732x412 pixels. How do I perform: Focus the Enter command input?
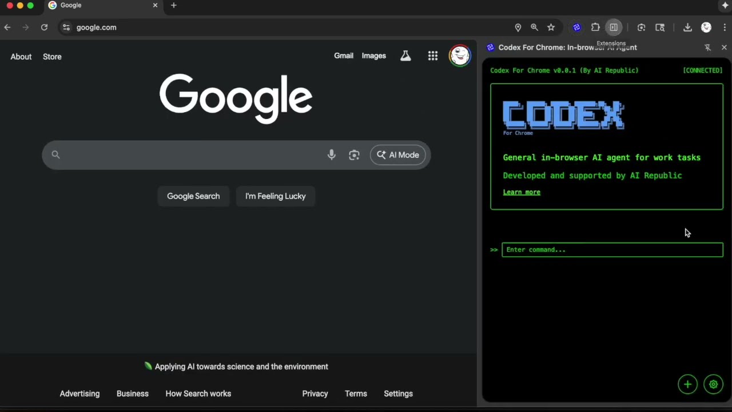pyautogui.click(x=612, y=249)
